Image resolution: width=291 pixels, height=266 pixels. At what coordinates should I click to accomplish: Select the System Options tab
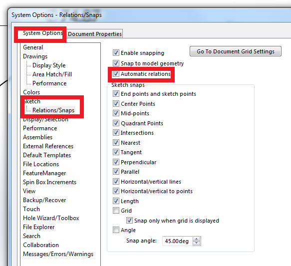point(42,33)
